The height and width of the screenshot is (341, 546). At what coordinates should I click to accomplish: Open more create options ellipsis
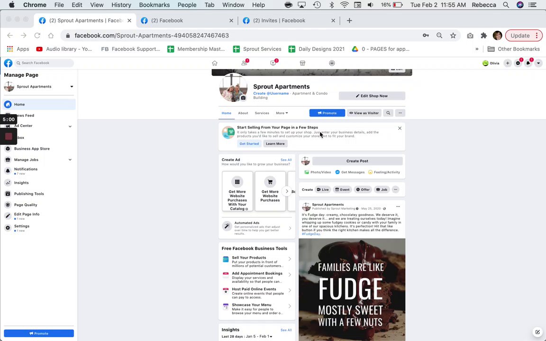click(x=396, y=189)
